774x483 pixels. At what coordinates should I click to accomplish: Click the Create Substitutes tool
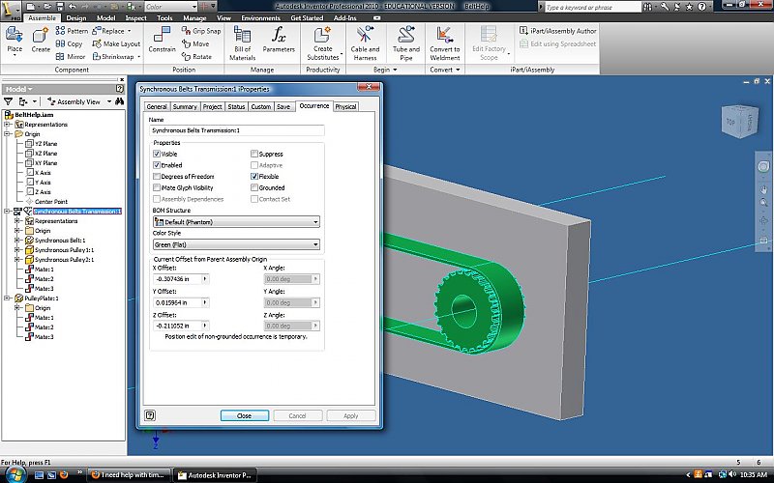tap(323, 43)
